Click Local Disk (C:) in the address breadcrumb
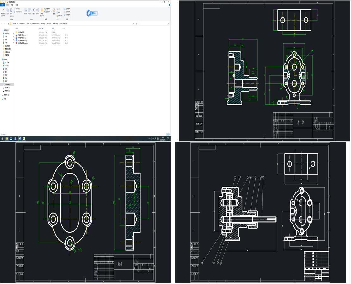The height and width of the screenshot is (284, 351). tap(22, 23)
